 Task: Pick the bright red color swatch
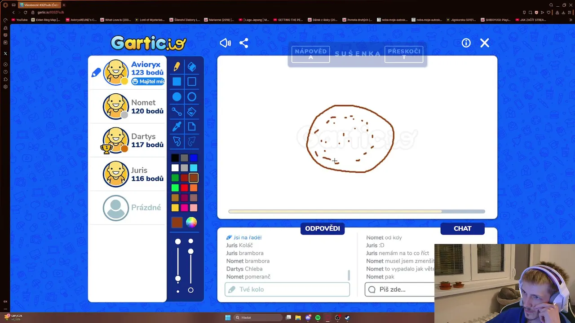click(x=184, y=188)
